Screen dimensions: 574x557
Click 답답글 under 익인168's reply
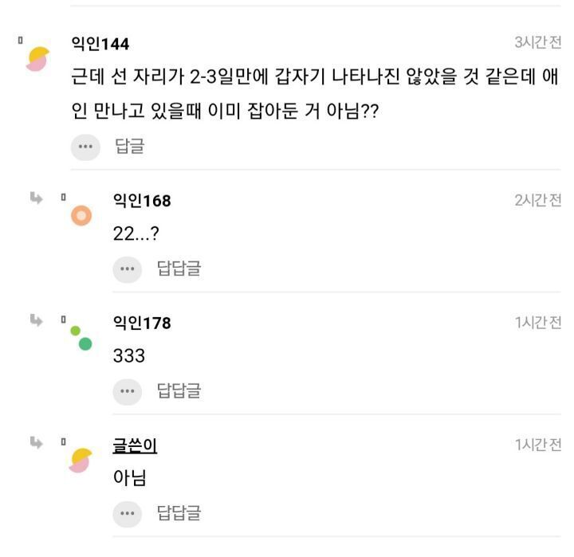(x=179, y=269)
